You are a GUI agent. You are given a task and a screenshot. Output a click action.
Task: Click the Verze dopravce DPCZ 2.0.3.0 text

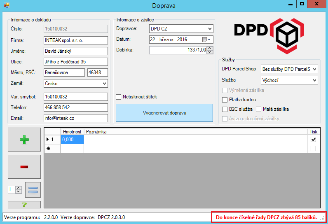tap(93, 217)
